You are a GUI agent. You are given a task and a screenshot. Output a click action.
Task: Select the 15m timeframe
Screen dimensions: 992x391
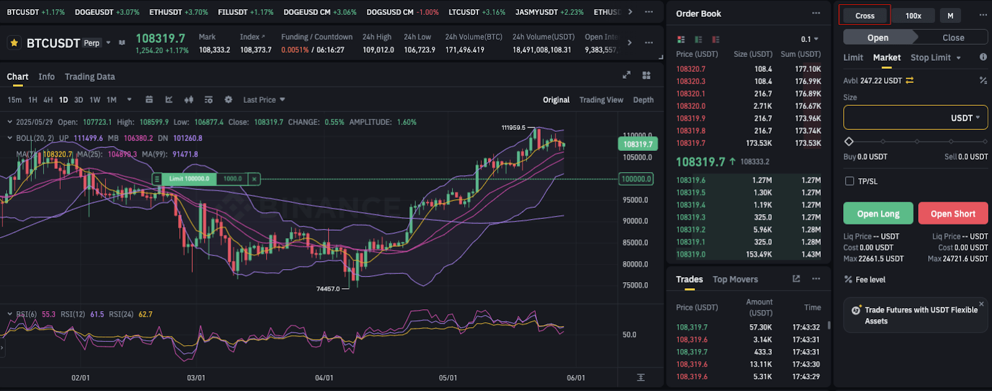(x=14, y=100)
